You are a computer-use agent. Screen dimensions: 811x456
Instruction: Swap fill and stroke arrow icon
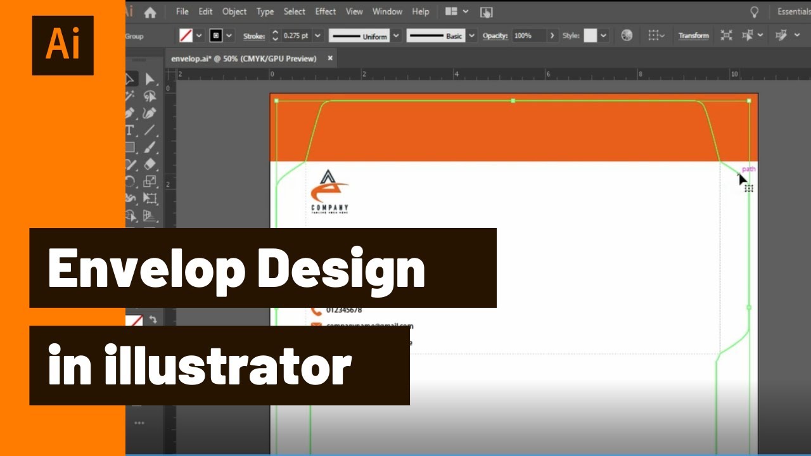pyautogui.click(x=153, y=320)
